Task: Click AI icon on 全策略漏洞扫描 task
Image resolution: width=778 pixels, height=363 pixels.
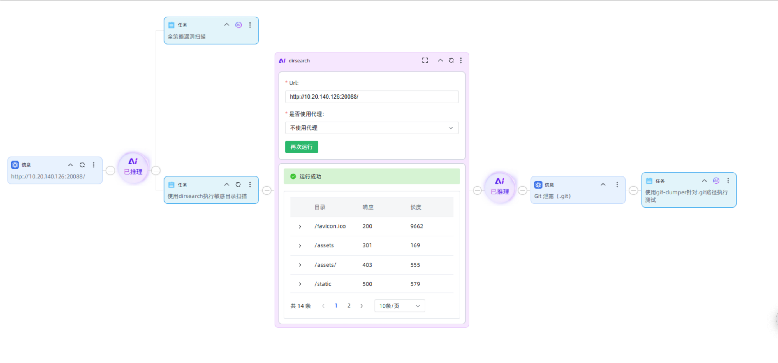Action: pyautogui.click(x=239, y=25)
